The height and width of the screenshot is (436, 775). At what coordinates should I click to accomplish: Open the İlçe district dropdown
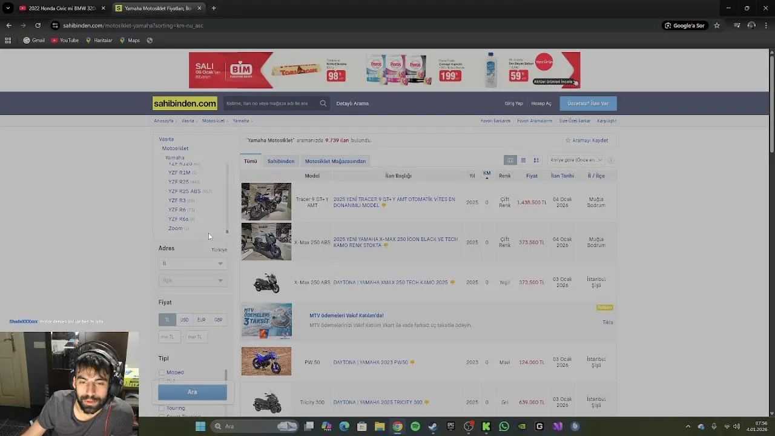[x=193, y=280]
